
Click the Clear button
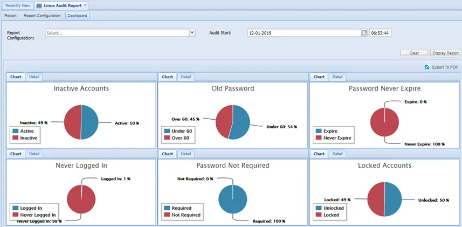[x=414, y=53]
